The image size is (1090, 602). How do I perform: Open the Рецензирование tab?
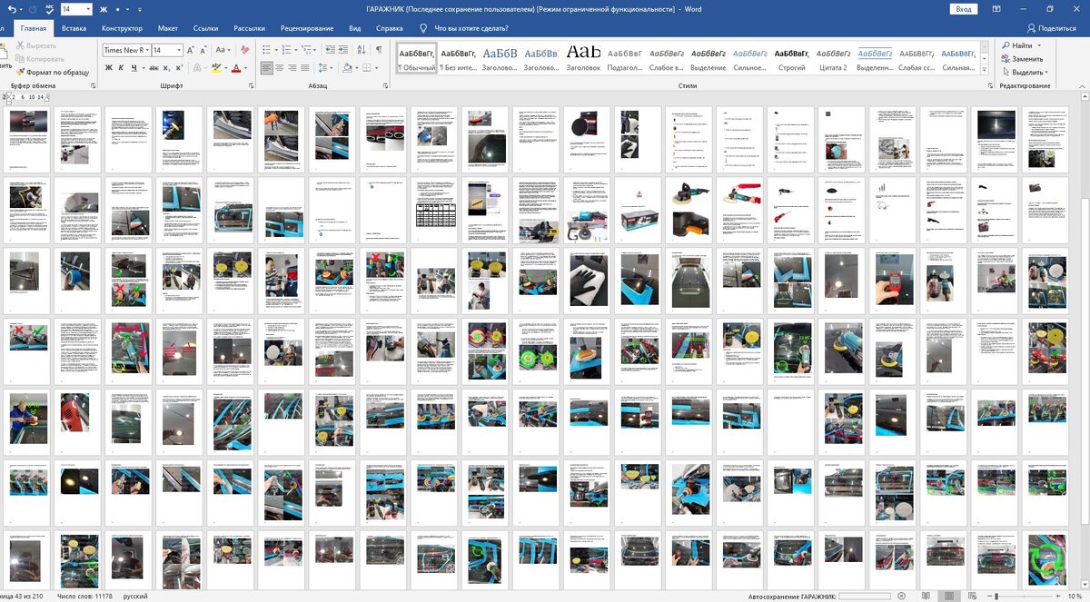(307, 28)
